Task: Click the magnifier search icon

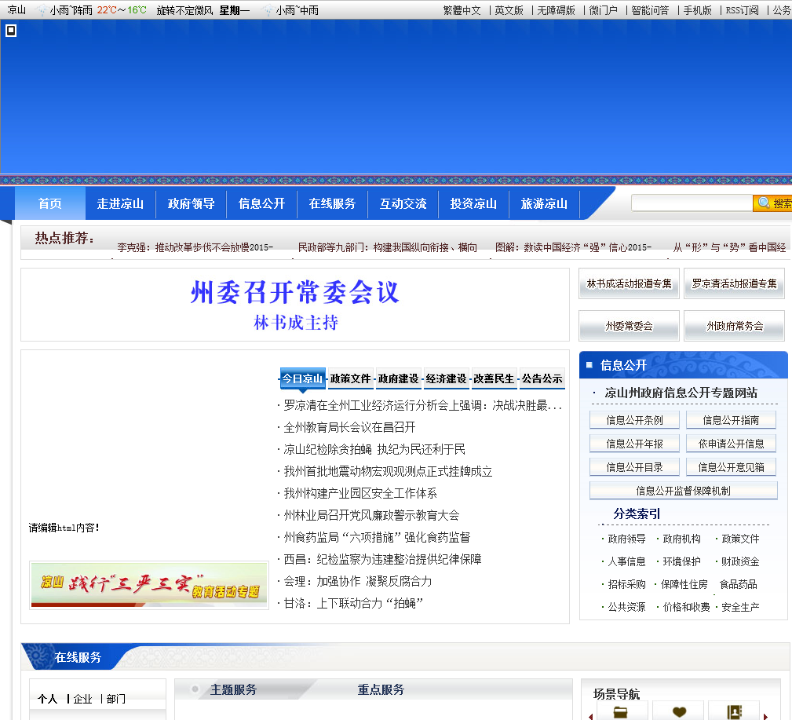Action: [764, 203]
